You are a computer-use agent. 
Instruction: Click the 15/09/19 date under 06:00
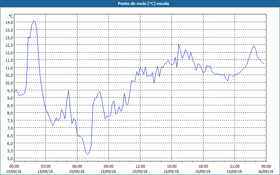pyautogui.click(x=77, y=171)
